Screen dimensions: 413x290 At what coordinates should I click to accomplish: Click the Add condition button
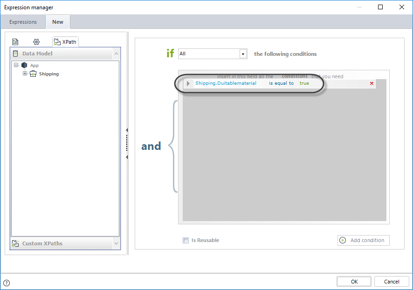[x=363, y=240]
